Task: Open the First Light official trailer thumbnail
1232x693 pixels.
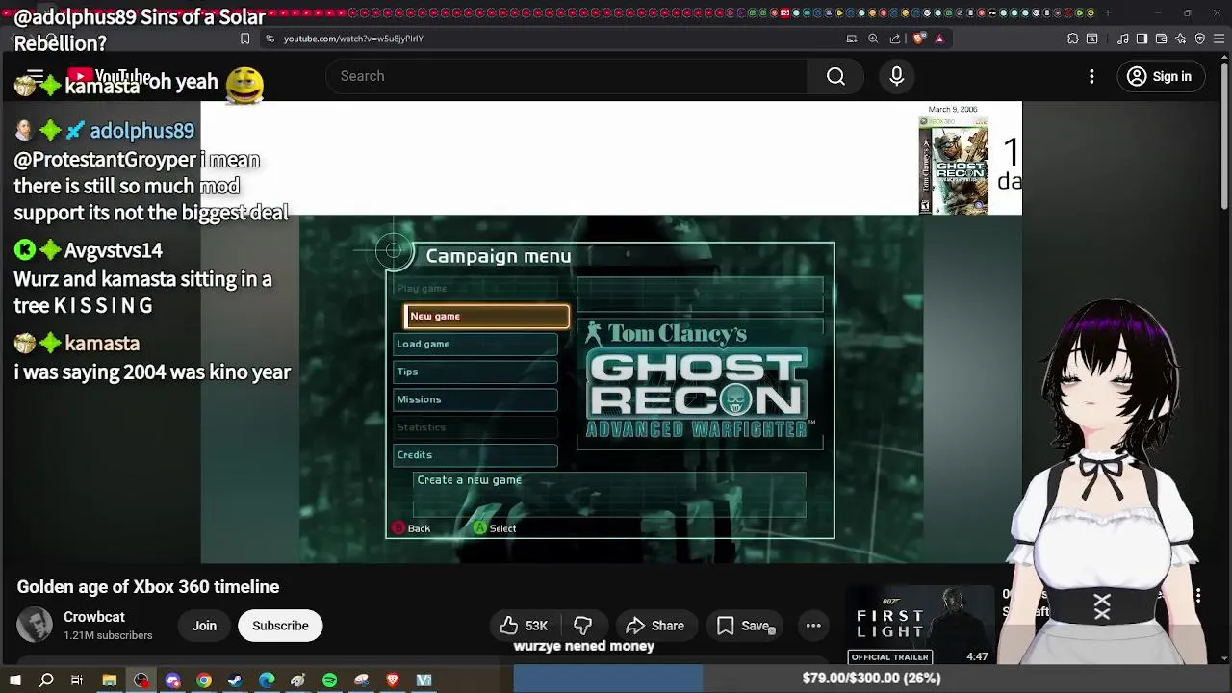Action: click(x=921, y=626)
